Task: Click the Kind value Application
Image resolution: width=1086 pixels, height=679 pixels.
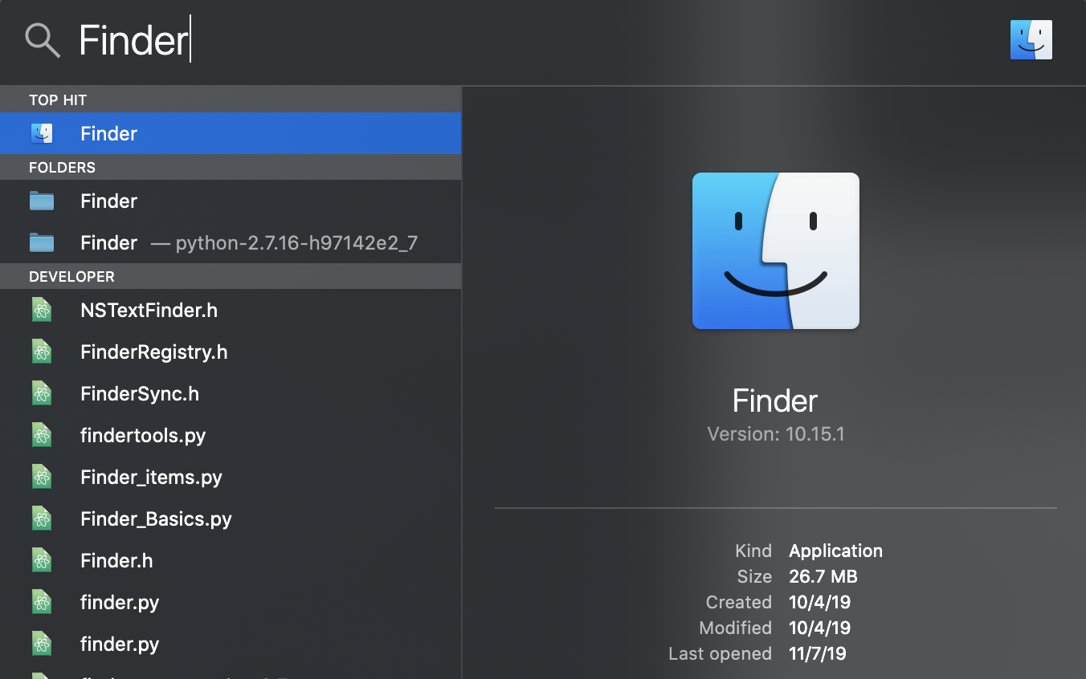Action: (835, 551)
